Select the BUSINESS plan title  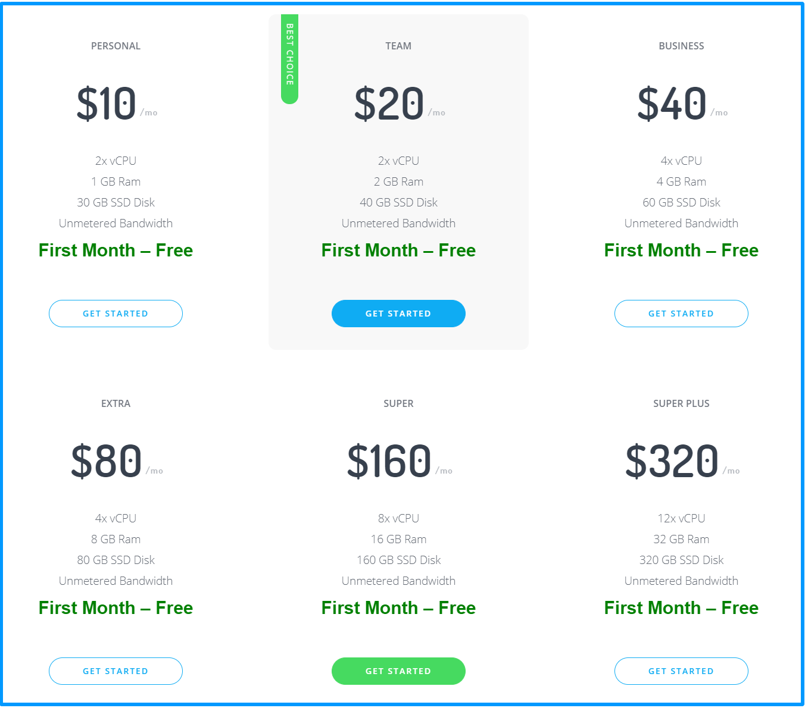[681, 46]
